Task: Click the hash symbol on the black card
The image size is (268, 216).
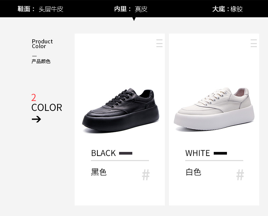Action: coord(146,175)
